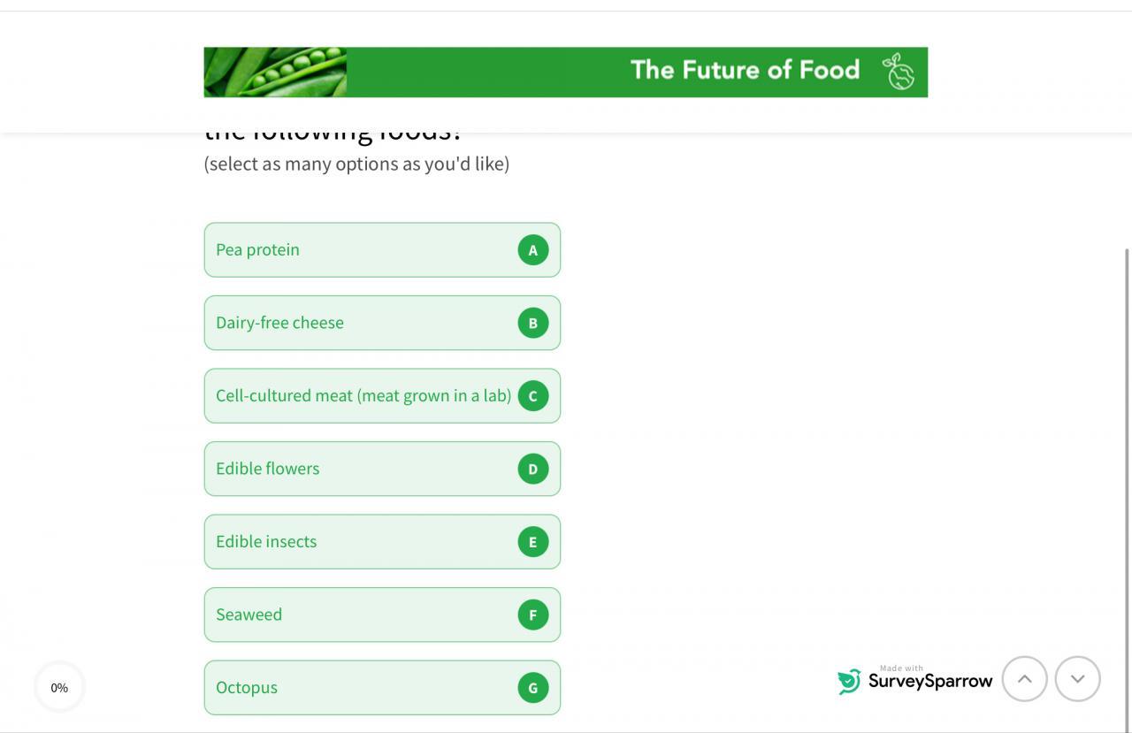Select the Pea protein option
The width and height of the screenshot is (1132, 733).
click(354, 250)
